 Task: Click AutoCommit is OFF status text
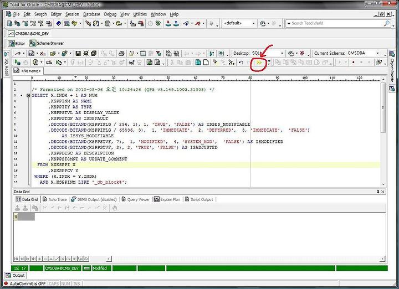(28, 283)
